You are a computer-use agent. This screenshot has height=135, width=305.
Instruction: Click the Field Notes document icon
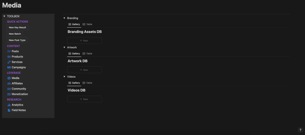pos(9,110)
